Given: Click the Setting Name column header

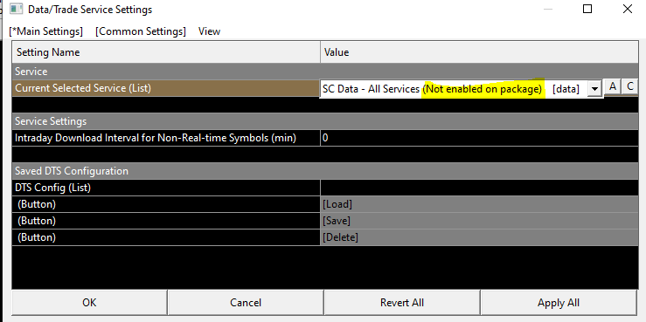Looking at the screenshot, I should point(166,52).
